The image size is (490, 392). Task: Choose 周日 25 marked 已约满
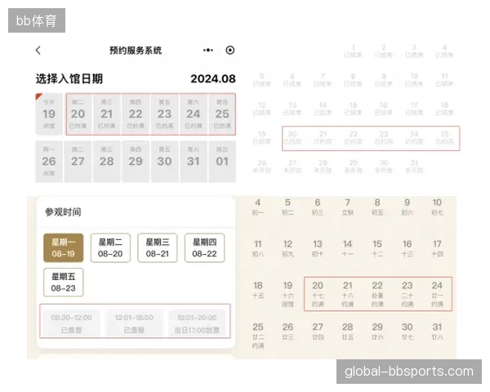222,114
